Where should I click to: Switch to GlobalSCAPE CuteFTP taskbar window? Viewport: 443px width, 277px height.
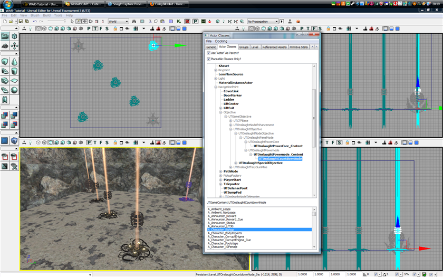[x=84, y=4]
